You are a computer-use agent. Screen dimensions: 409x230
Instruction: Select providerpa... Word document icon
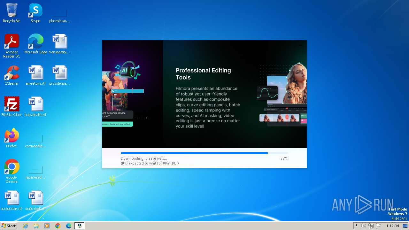click(x=59, y=75)
